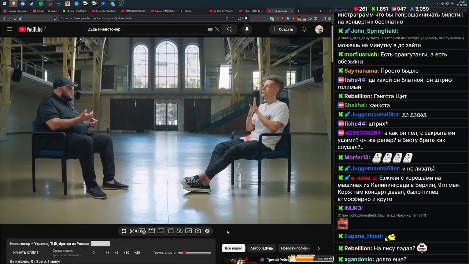Image resolution: width=469 pixels, height=264 pixels.
Task: Open YouTube notifications bell
Action: [x=304, y=29]
